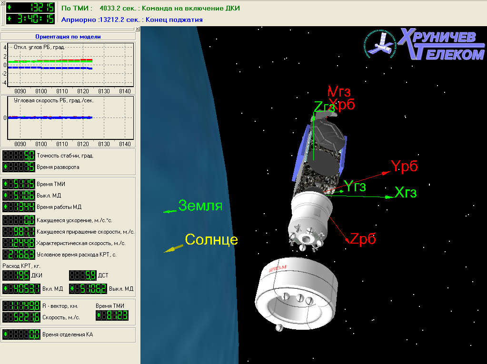This screenshot has height=364, width=487.
Task: Select the Характеристическая скорость readout
Action: 19,243
